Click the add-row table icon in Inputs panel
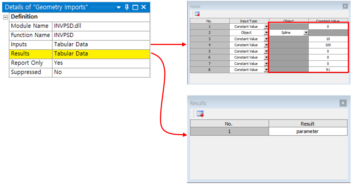352x184 pixels. pyautogui.click(x=197, y=14)
